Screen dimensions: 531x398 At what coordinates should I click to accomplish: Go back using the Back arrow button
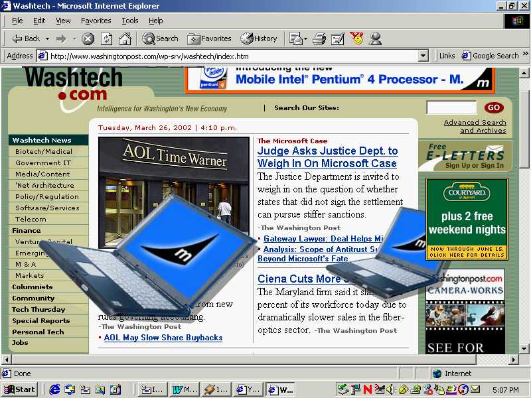click(26, 38)
